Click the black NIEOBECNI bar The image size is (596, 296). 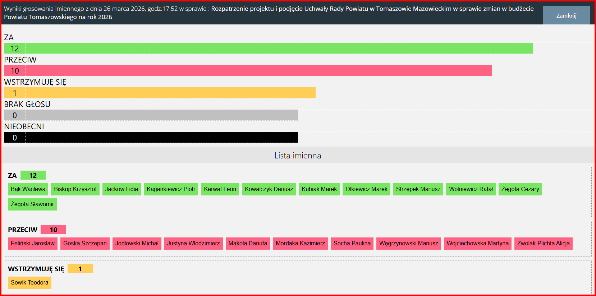click(x=151, y=138)
